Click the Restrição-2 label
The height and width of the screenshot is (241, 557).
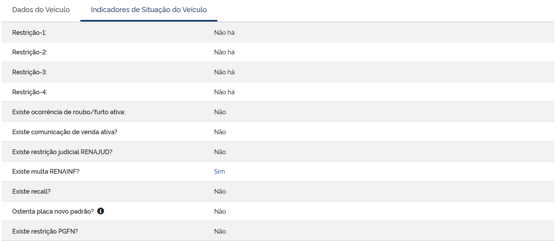pyautogui.click(x=30, y=52)
